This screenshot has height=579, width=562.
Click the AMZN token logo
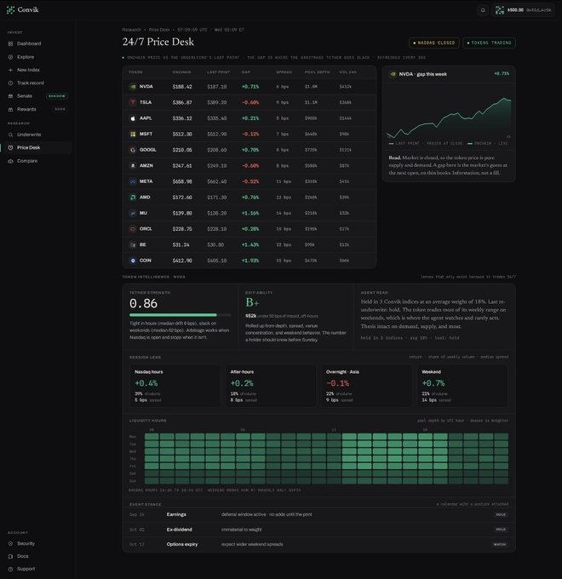pos(133,166)
